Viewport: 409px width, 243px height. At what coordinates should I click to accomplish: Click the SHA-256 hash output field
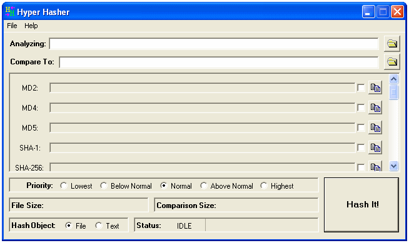pyautogui.click(x=203, y=167)
